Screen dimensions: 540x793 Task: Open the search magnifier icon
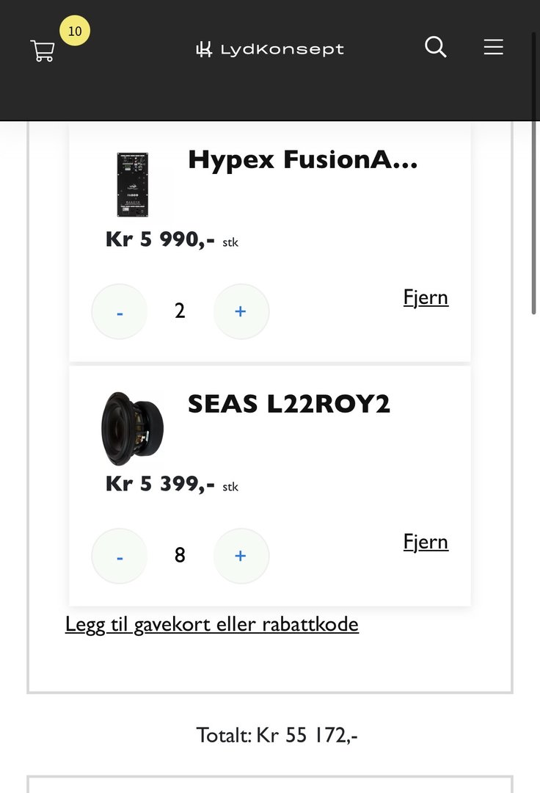point(436,47)
